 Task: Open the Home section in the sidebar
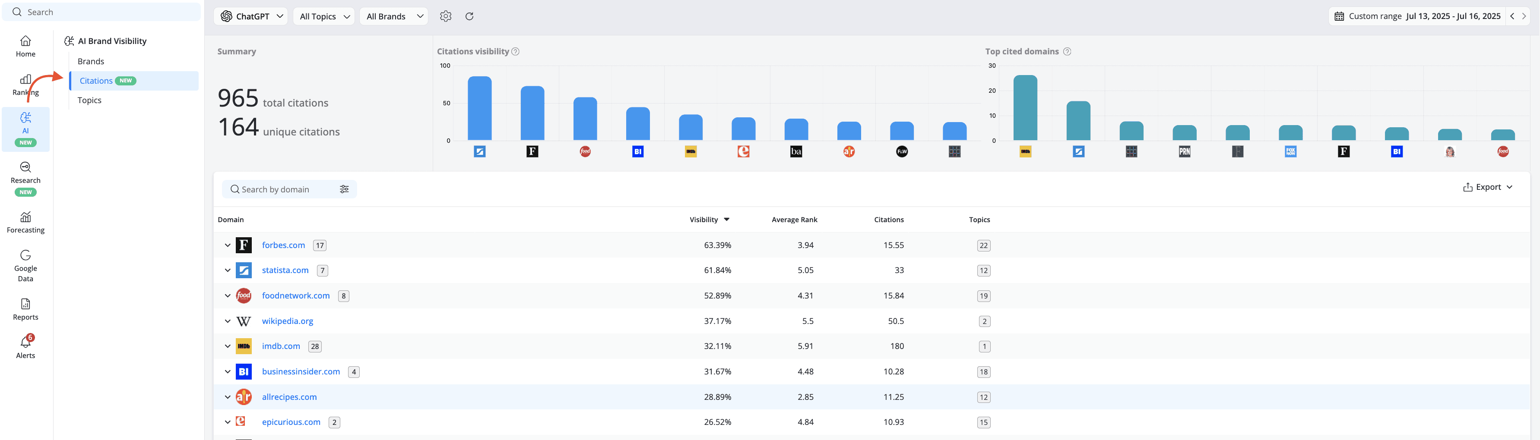tap(26, 47)
